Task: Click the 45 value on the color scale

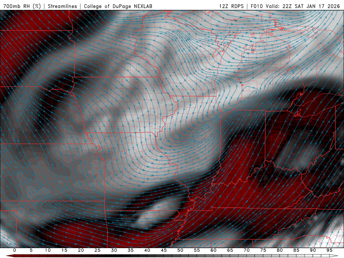Action: point(164,250)
